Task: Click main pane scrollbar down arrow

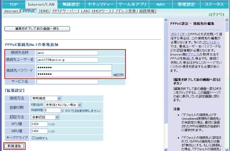Action: pyautogui.click(x=166, y=149)
